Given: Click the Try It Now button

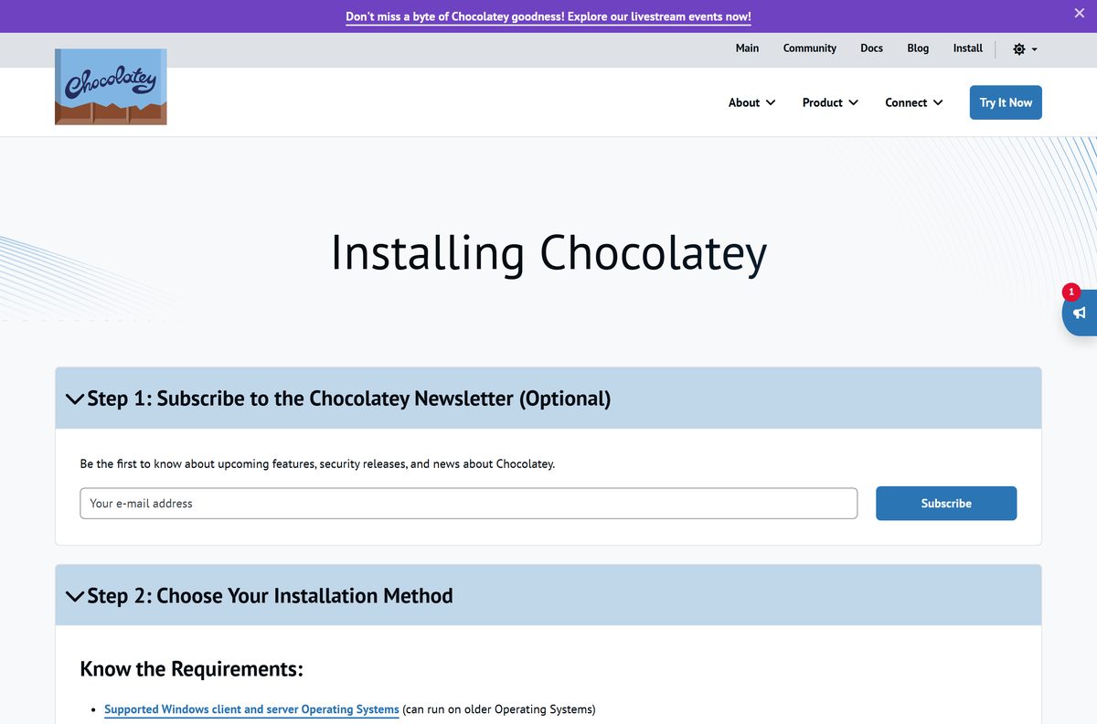Looking at the screenshot, I should click(x=1006, y=102).
